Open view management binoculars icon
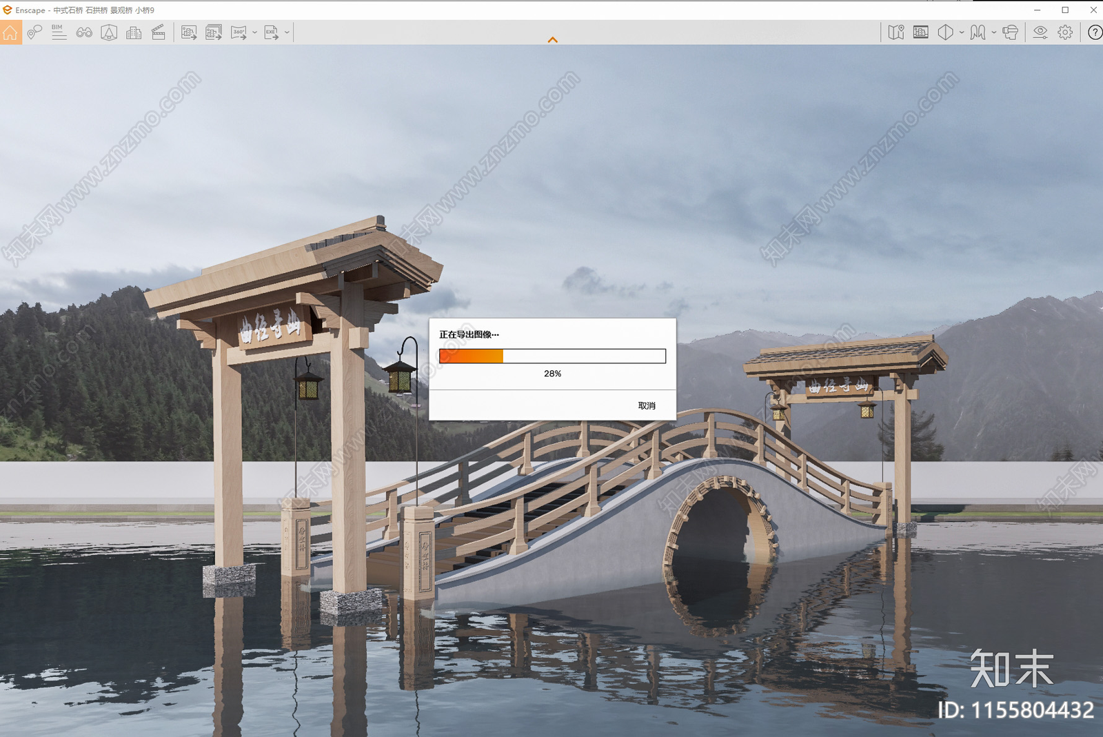1103x737 pixels. click(84, 32)
